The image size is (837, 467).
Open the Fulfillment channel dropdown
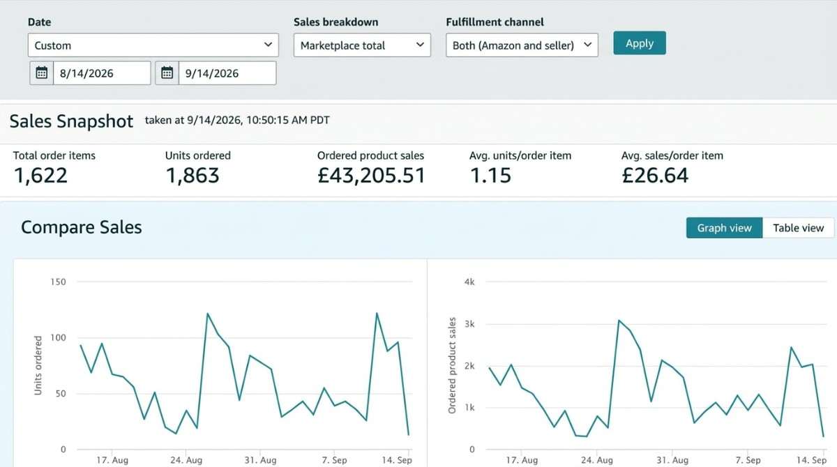pos(522,45)
